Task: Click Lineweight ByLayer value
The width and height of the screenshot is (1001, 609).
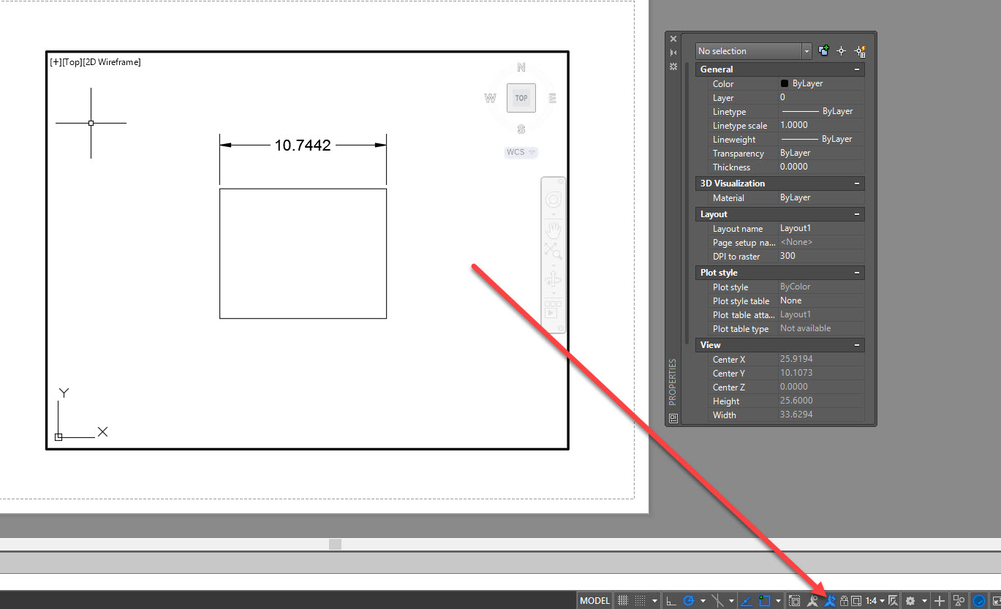Action: click(821, 139)
